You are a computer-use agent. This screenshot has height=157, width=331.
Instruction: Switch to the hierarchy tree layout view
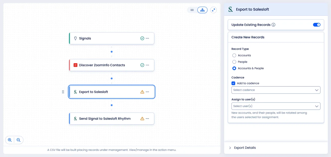[202, 10]
